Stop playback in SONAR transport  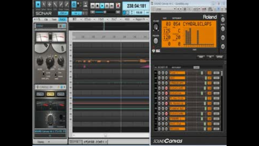click(97, 6)
